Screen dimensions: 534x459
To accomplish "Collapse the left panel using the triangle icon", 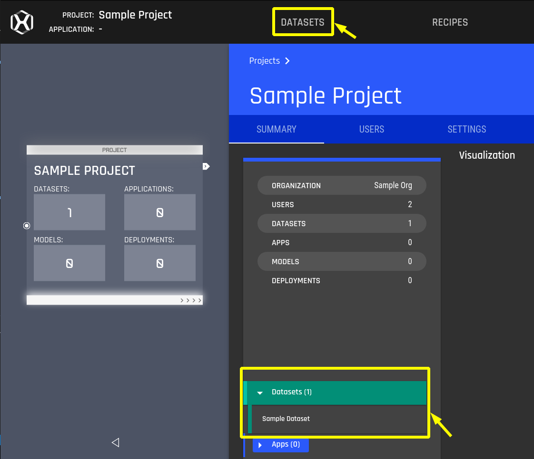I will point(115,442).
